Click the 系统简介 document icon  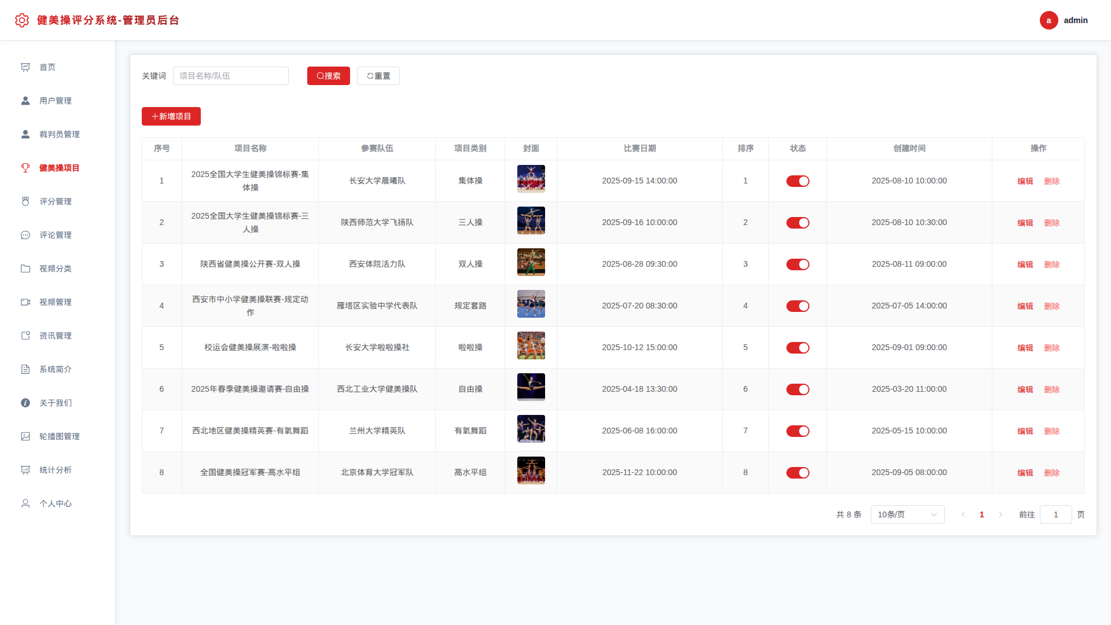click(25, 369)
